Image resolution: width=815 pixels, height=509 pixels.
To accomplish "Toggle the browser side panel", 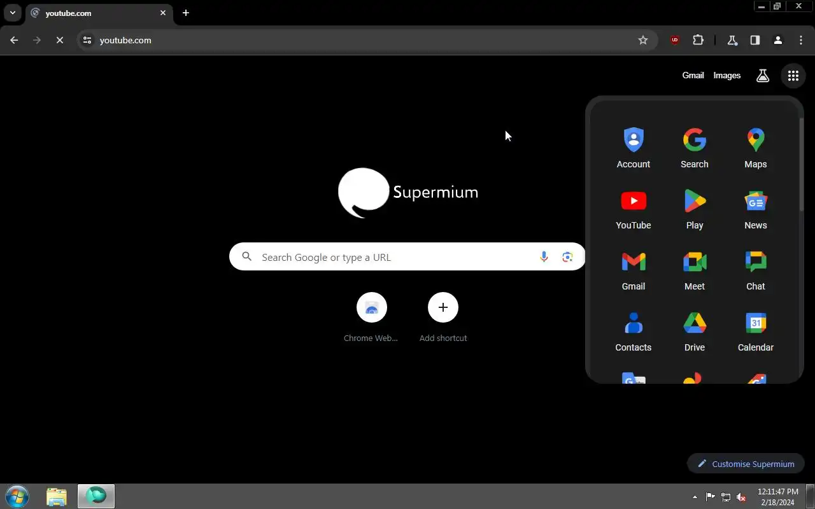I will click(755, 40).
